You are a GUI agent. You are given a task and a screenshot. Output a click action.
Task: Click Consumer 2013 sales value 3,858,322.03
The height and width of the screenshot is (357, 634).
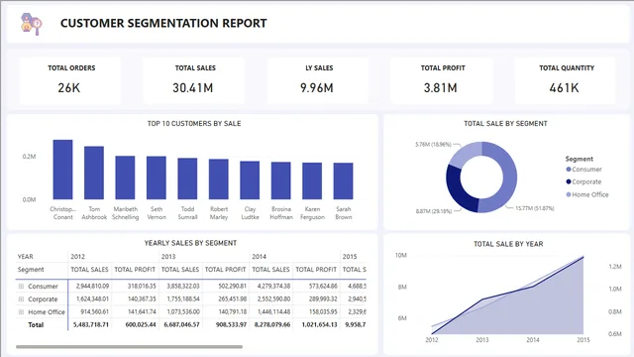click(183, 287)
